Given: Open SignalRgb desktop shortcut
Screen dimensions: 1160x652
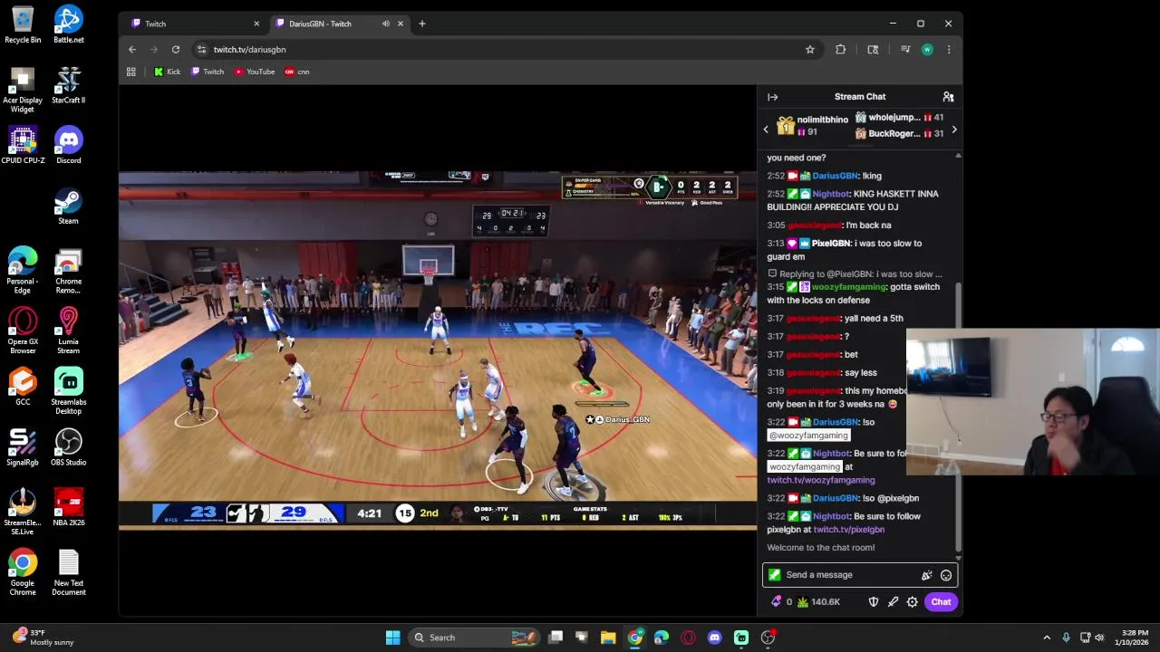Looking at the screenshot, I should [x=23, y=446].
